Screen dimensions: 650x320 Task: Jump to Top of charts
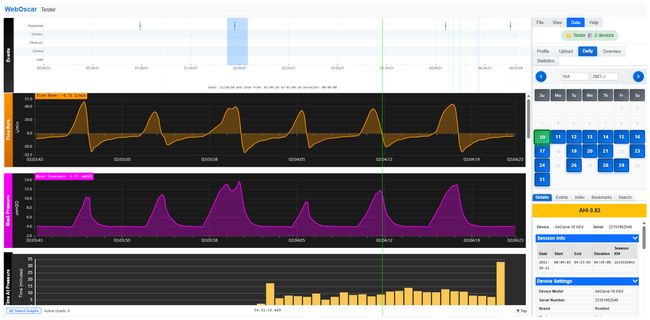tap(521, 311)
